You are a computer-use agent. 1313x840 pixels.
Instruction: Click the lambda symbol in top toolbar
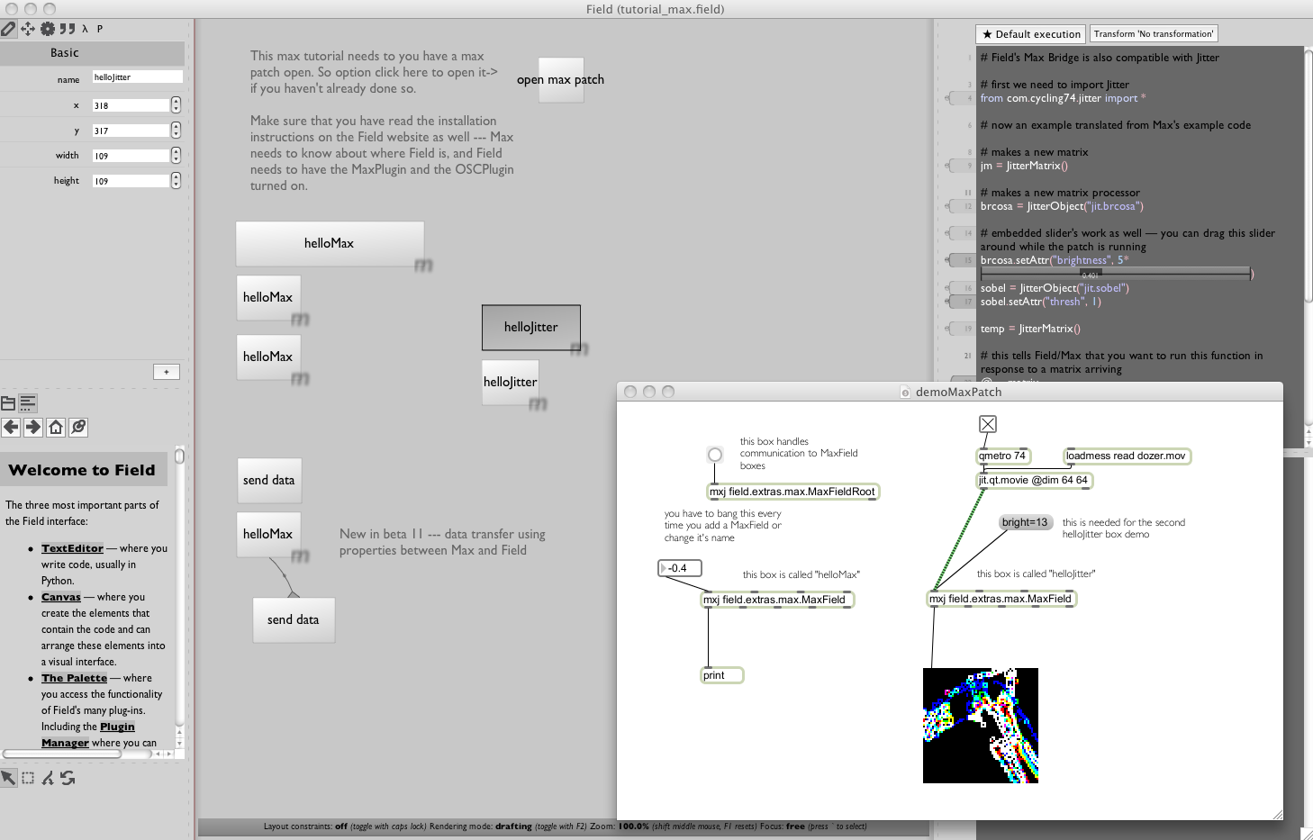[85, 29]
